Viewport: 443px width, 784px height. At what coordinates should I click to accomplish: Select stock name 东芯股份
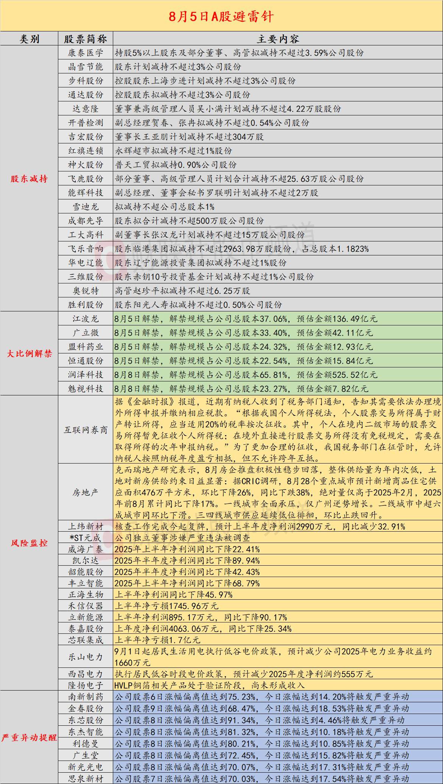click(x=86, y=720)
